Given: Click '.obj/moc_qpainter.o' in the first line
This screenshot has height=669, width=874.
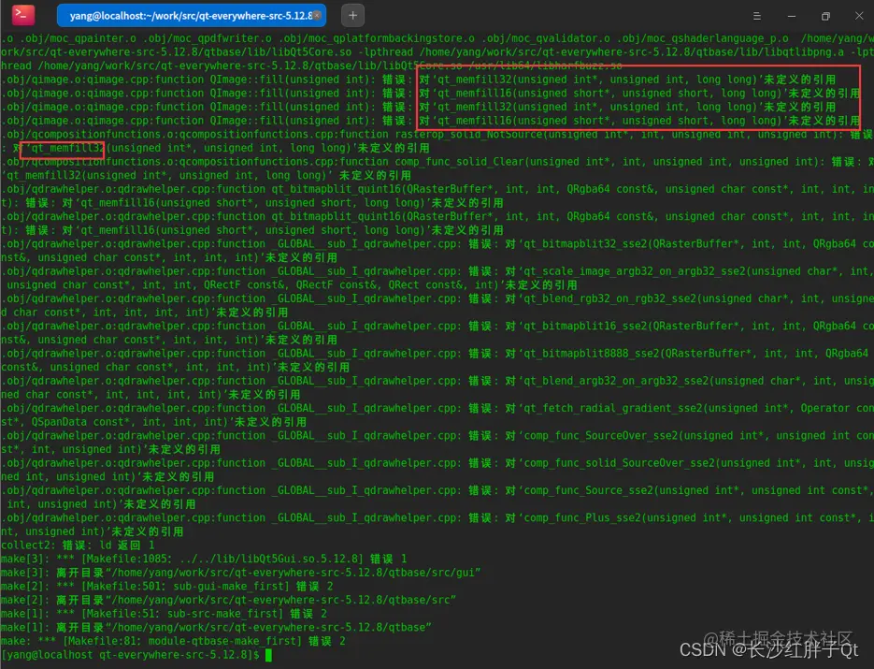Looking at the screenshot, I should (x=78, y=38).
